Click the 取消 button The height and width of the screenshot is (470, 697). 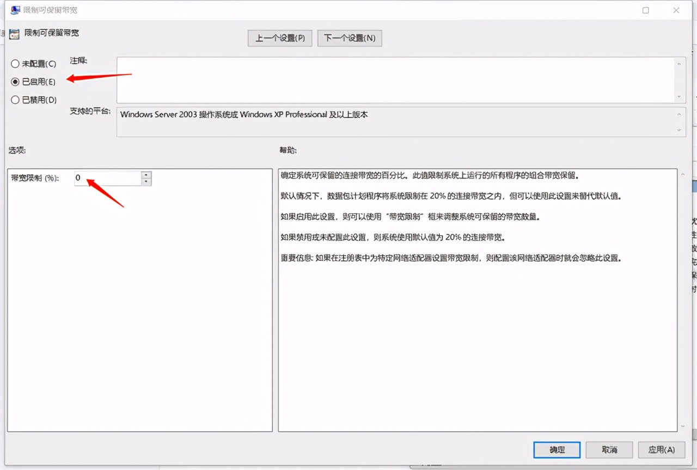point(609,450)
